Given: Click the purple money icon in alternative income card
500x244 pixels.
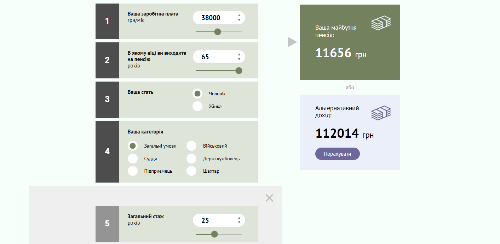Looking at the screenshot, I should pos(381,113).
